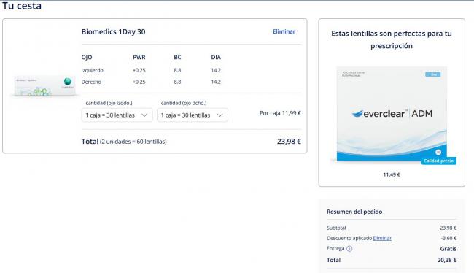
Task: Click the 1 Day label on everclear box
Action: [433, 74]
